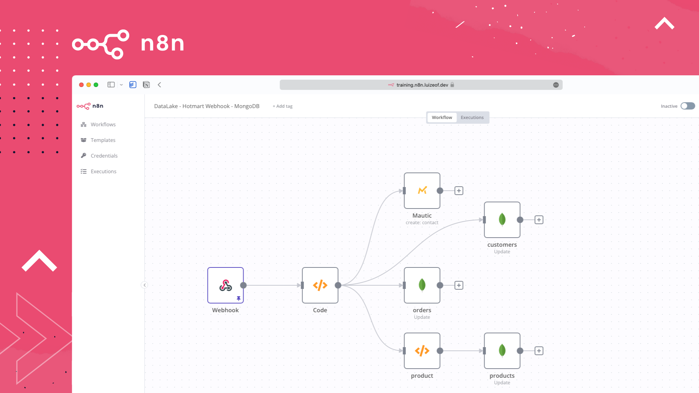699x393 pixels.
Task: Expand the orders node output
Action: 458,285
